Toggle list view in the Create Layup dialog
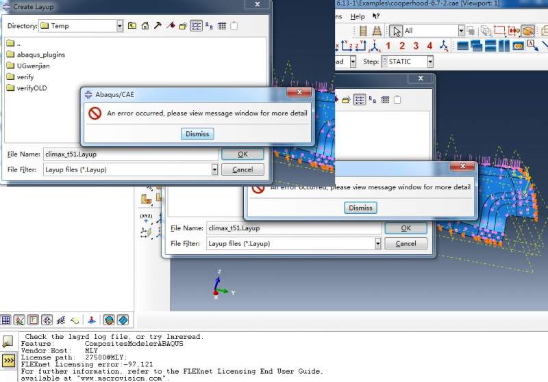This screenshot has height=382, width=548. [196, 26]
